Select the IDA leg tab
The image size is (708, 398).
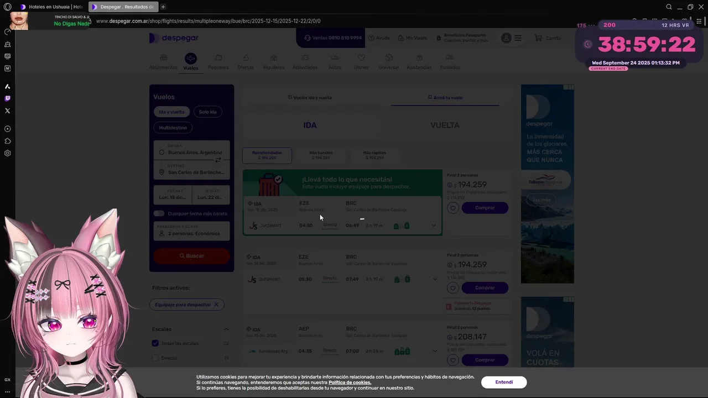(x=310, y=125)
